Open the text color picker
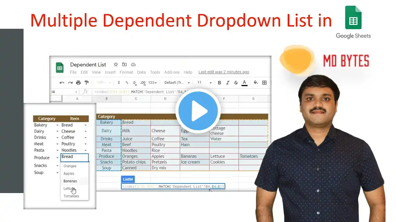 (x=244, y=83)
